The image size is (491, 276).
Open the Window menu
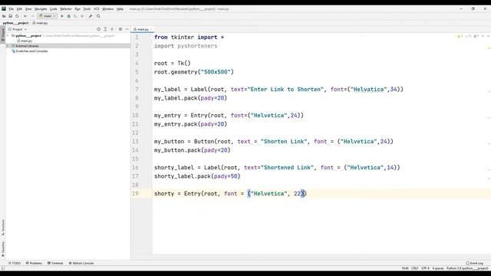coord(108,9)
